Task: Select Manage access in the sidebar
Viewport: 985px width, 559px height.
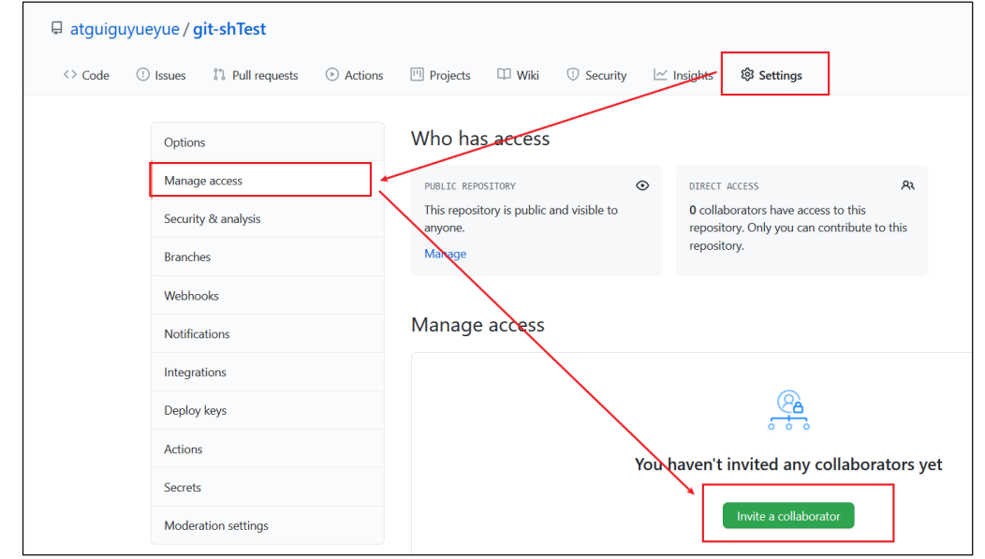Action: click(268, 181)
